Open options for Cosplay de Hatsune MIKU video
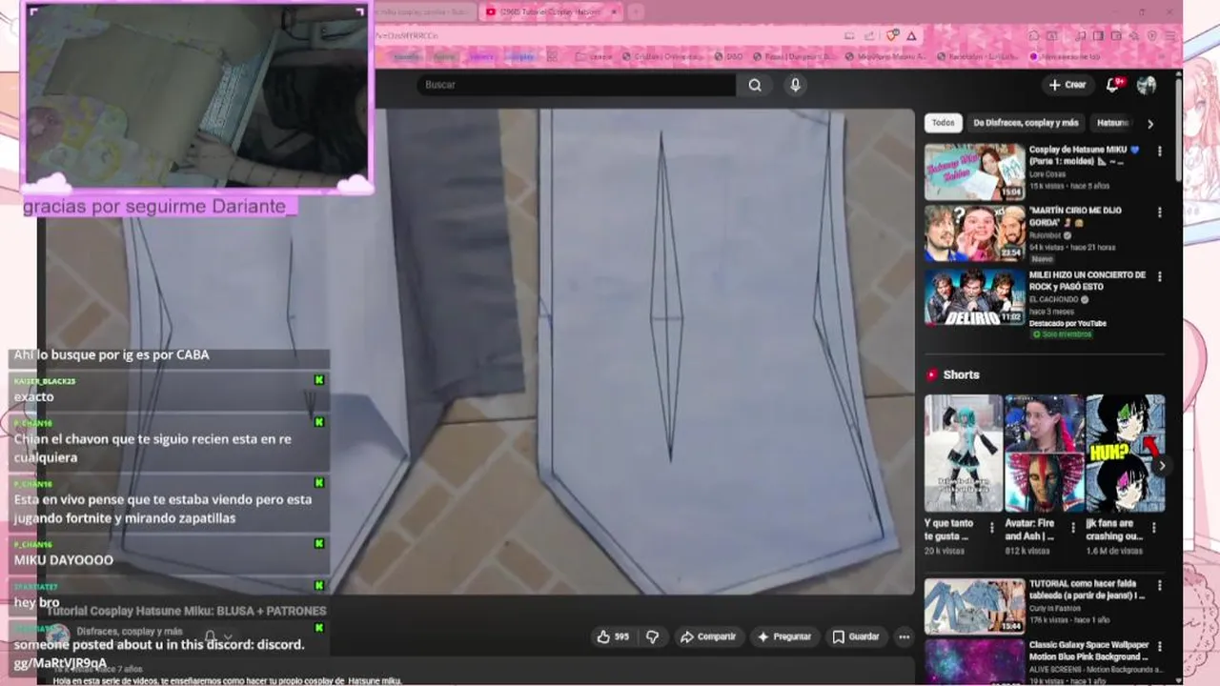The image size is (1220, 686). tap(1160, 151)
